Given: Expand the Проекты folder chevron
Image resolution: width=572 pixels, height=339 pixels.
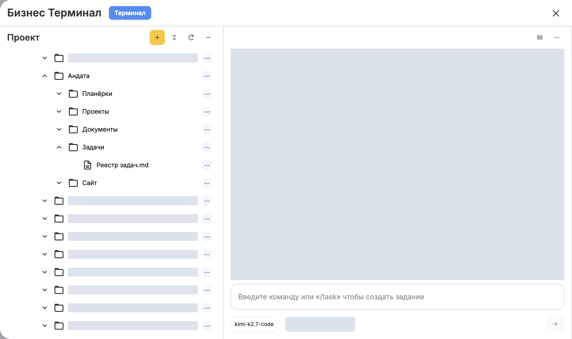Looking at the screenshot, I should [59, 112].
